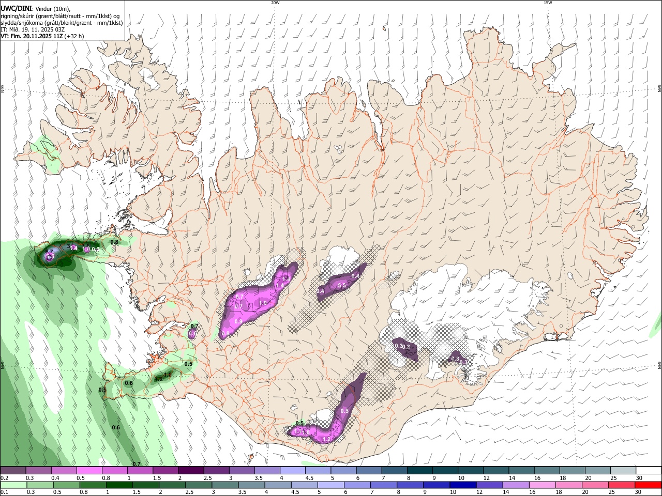
Task: Click the '15W' longitude label
Action: tap(548, 3)
